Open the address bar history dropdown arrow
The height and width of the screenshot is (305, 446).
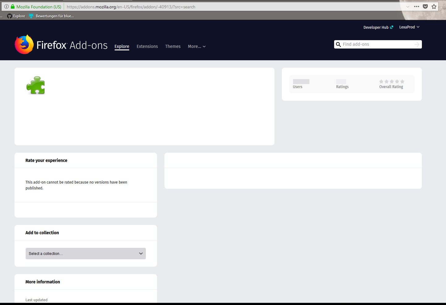click(408, 7)
